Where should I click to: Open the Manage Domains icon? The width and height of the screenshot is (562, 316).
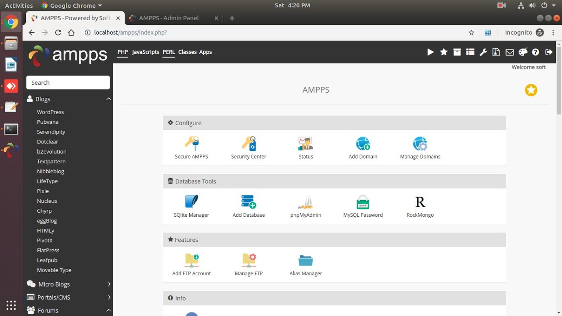pyautogui.click(x=420, y=144)
